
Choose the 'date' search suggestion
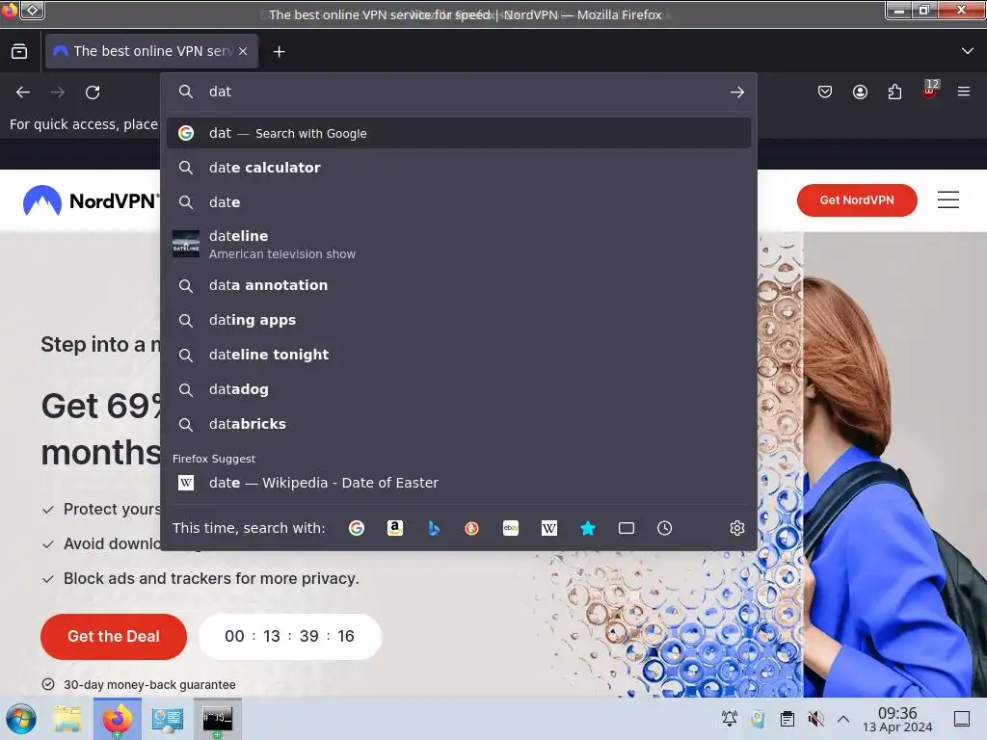pyautogui.click(x=458, y=202)
